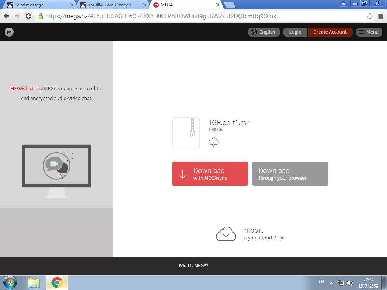Close the Send message tab
The image size is (387, 290).
click(72, 5)
